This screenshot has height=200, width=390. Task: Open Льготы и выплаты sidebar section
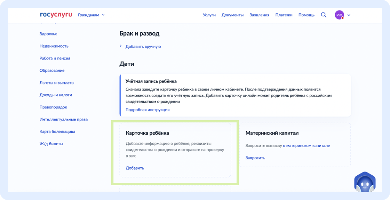[x=57, y=83]
